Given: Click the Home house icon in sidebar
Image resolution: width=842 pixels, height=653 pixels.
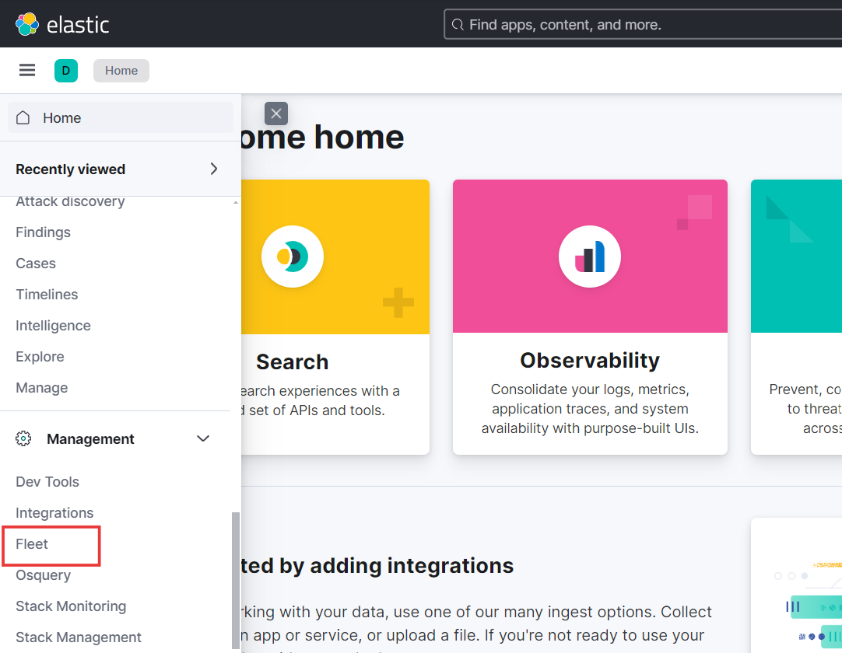Looking at the screenshot, I should click(23, 117).
